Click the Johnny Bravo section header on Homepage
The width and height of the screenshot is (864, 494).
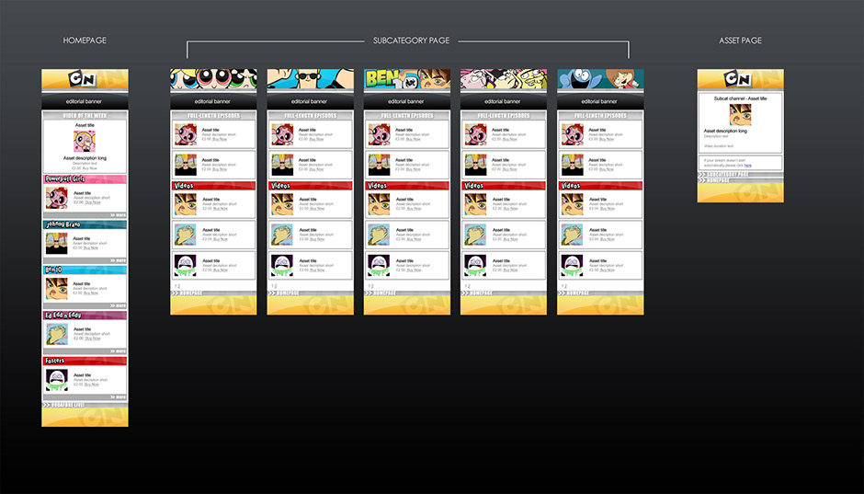click(x=85, y=224)
